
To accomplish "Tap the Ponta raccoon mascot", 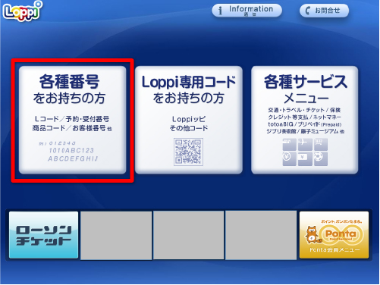I will click(x=312, y=235).
